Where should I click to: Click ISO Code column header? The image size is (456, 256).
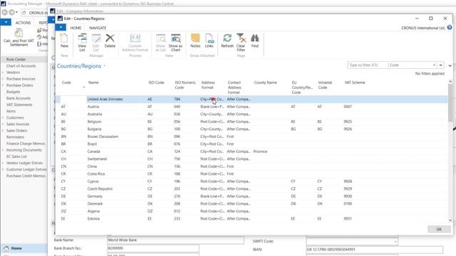pyautogui.click(x=156, y=82)
